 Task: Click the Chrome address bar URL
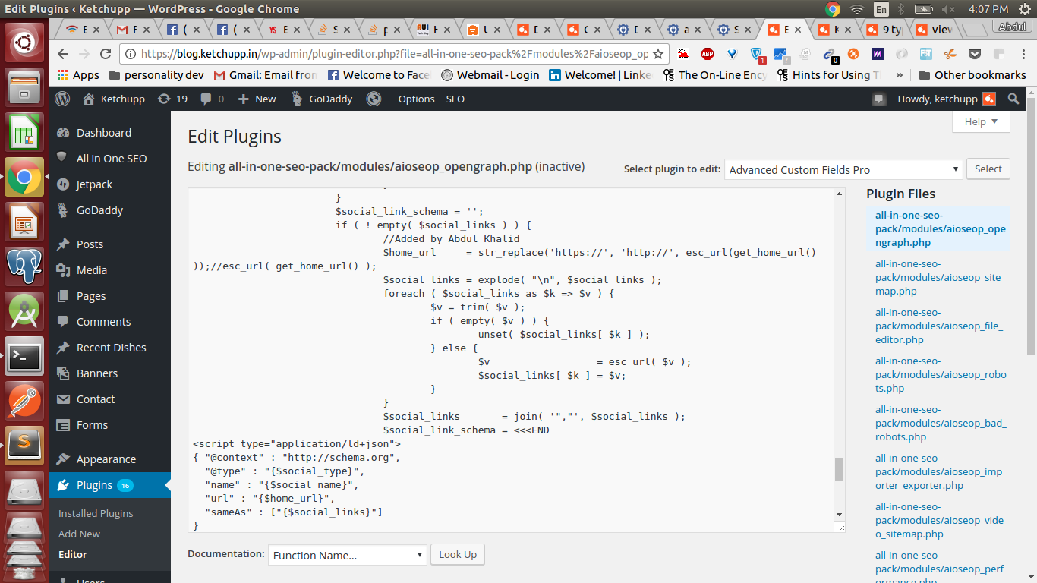(x=395, y=54)
